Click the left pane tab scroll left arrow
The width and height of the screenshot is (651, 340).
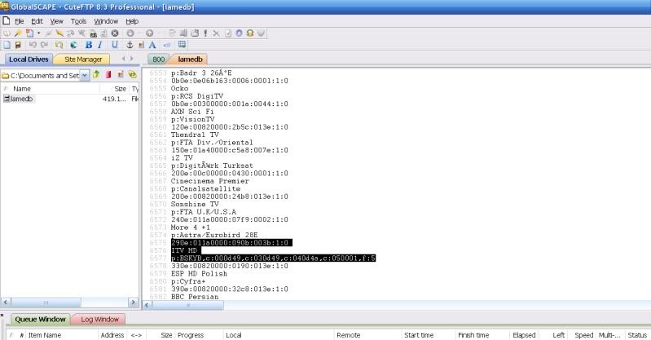pos(123,59)
